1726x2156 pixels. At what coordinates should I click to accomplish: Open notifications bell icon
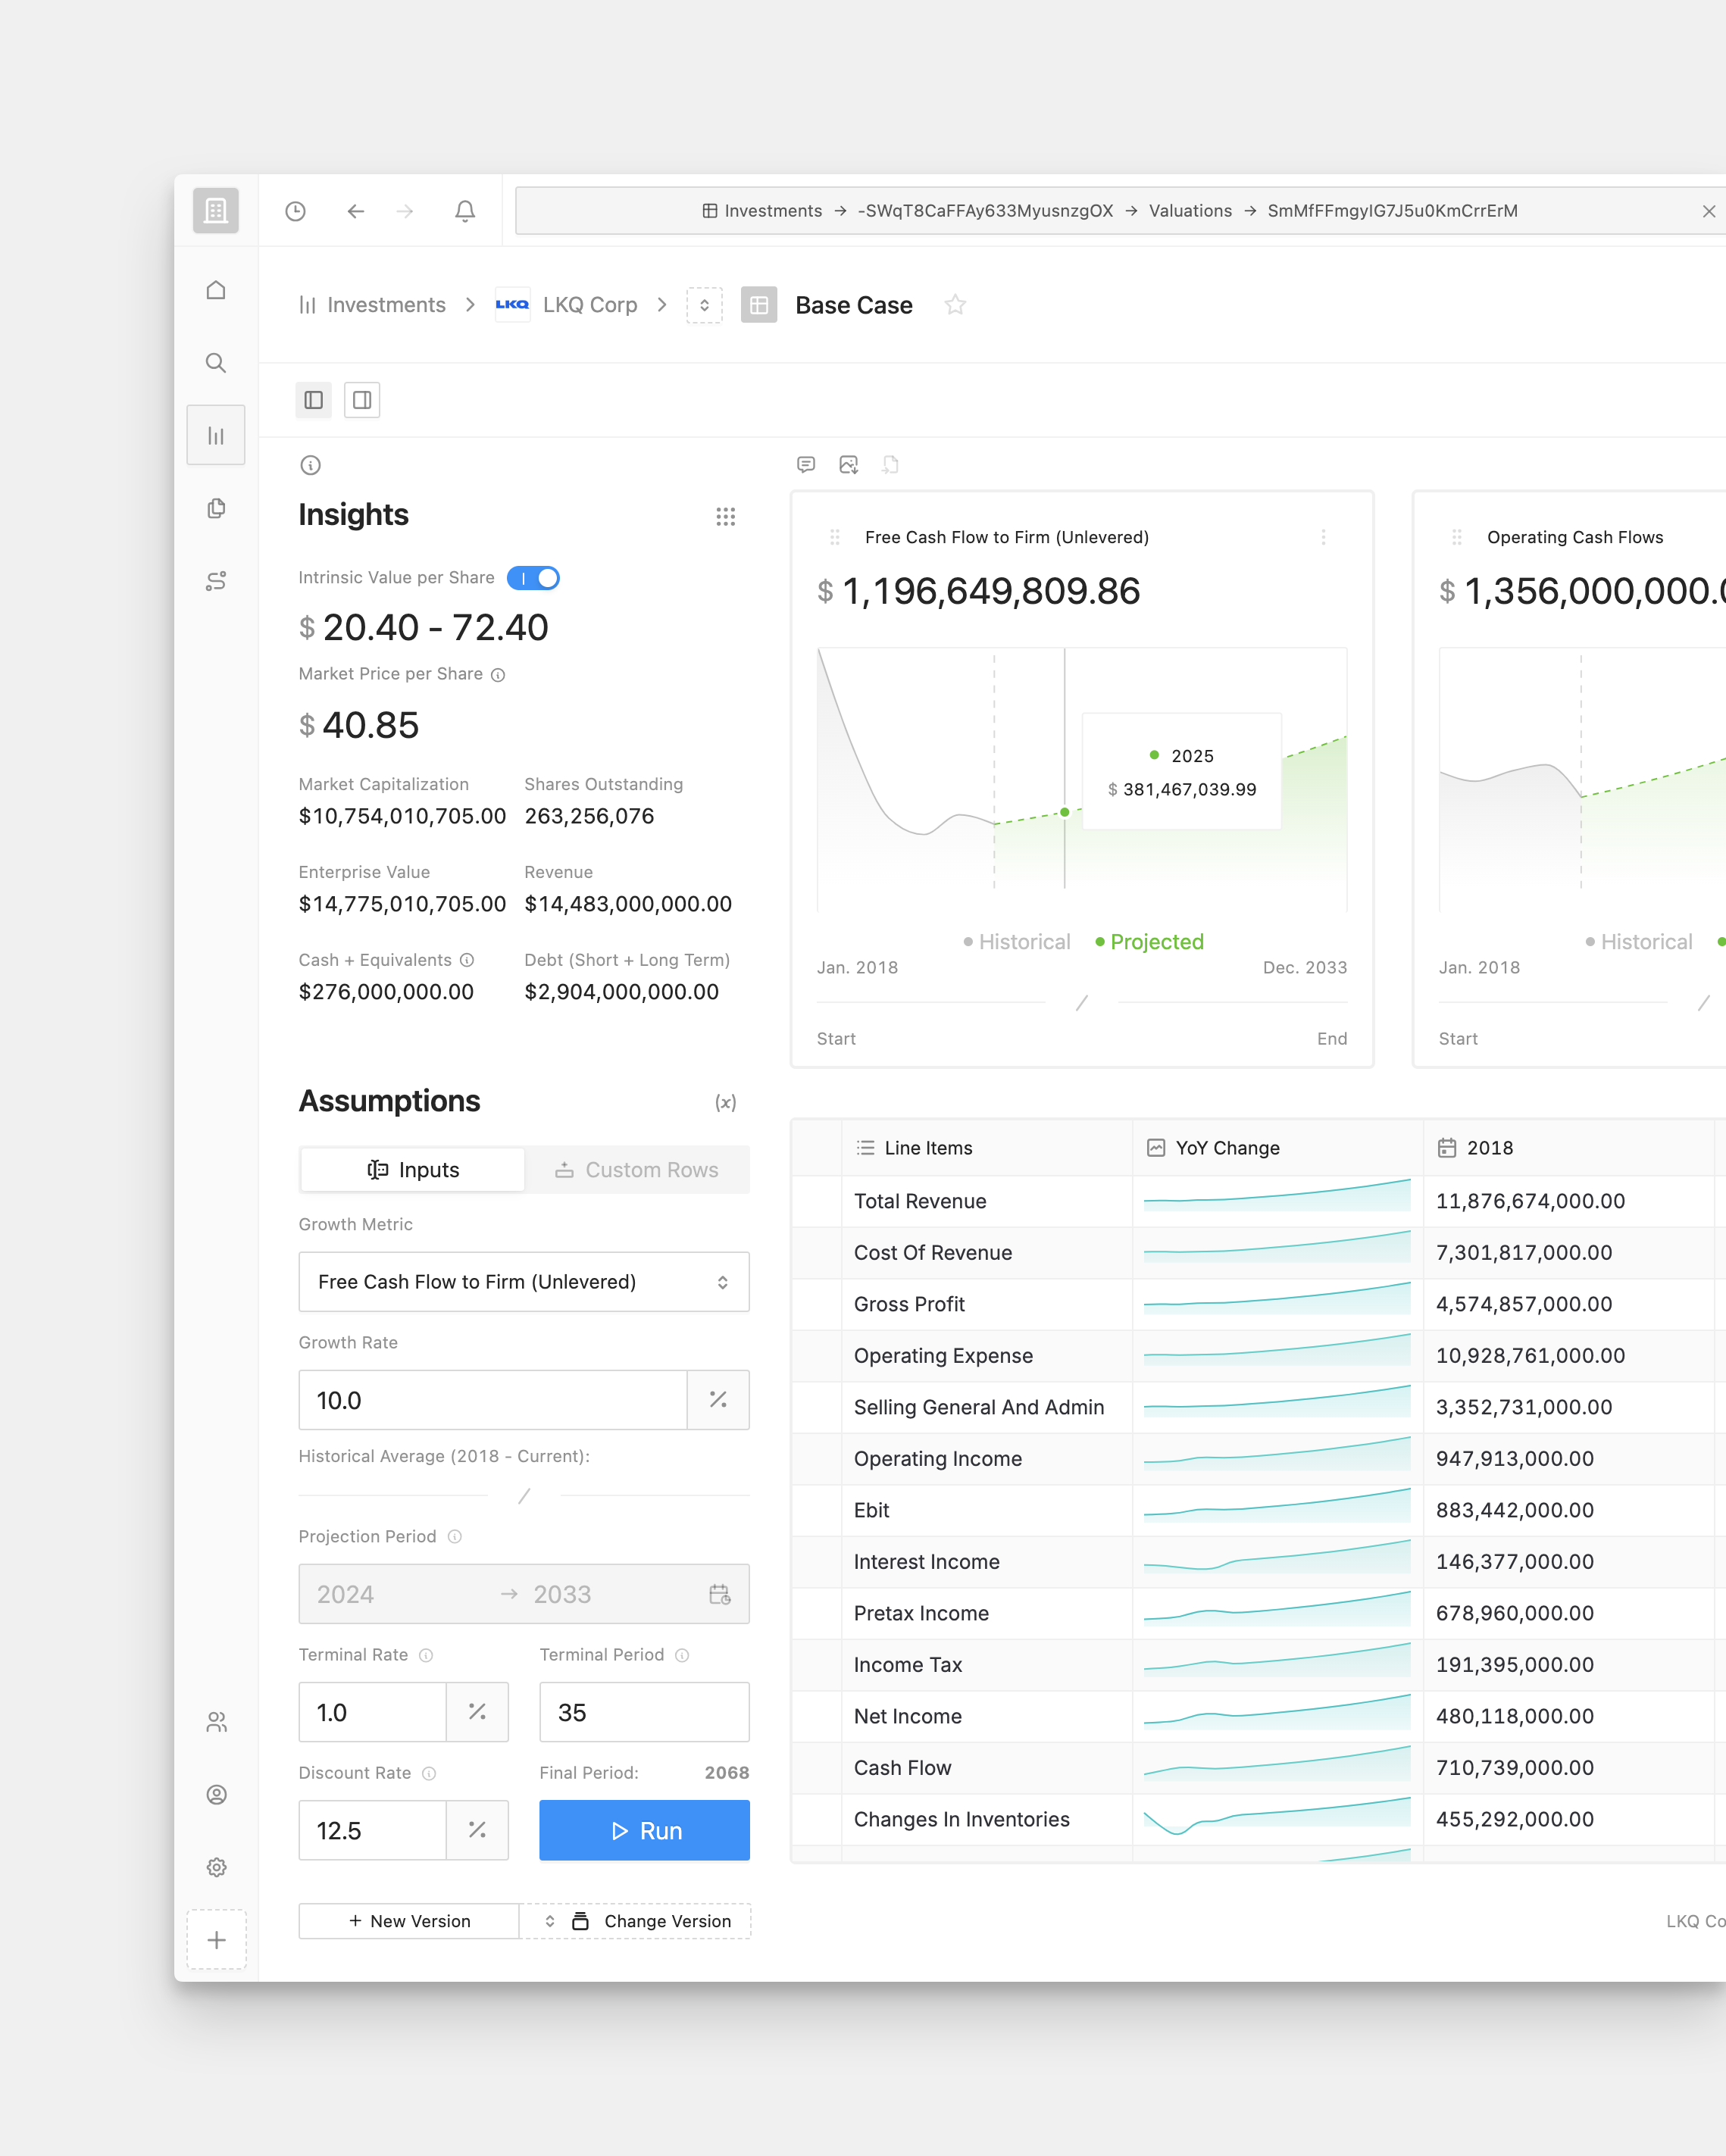point(465,211)
